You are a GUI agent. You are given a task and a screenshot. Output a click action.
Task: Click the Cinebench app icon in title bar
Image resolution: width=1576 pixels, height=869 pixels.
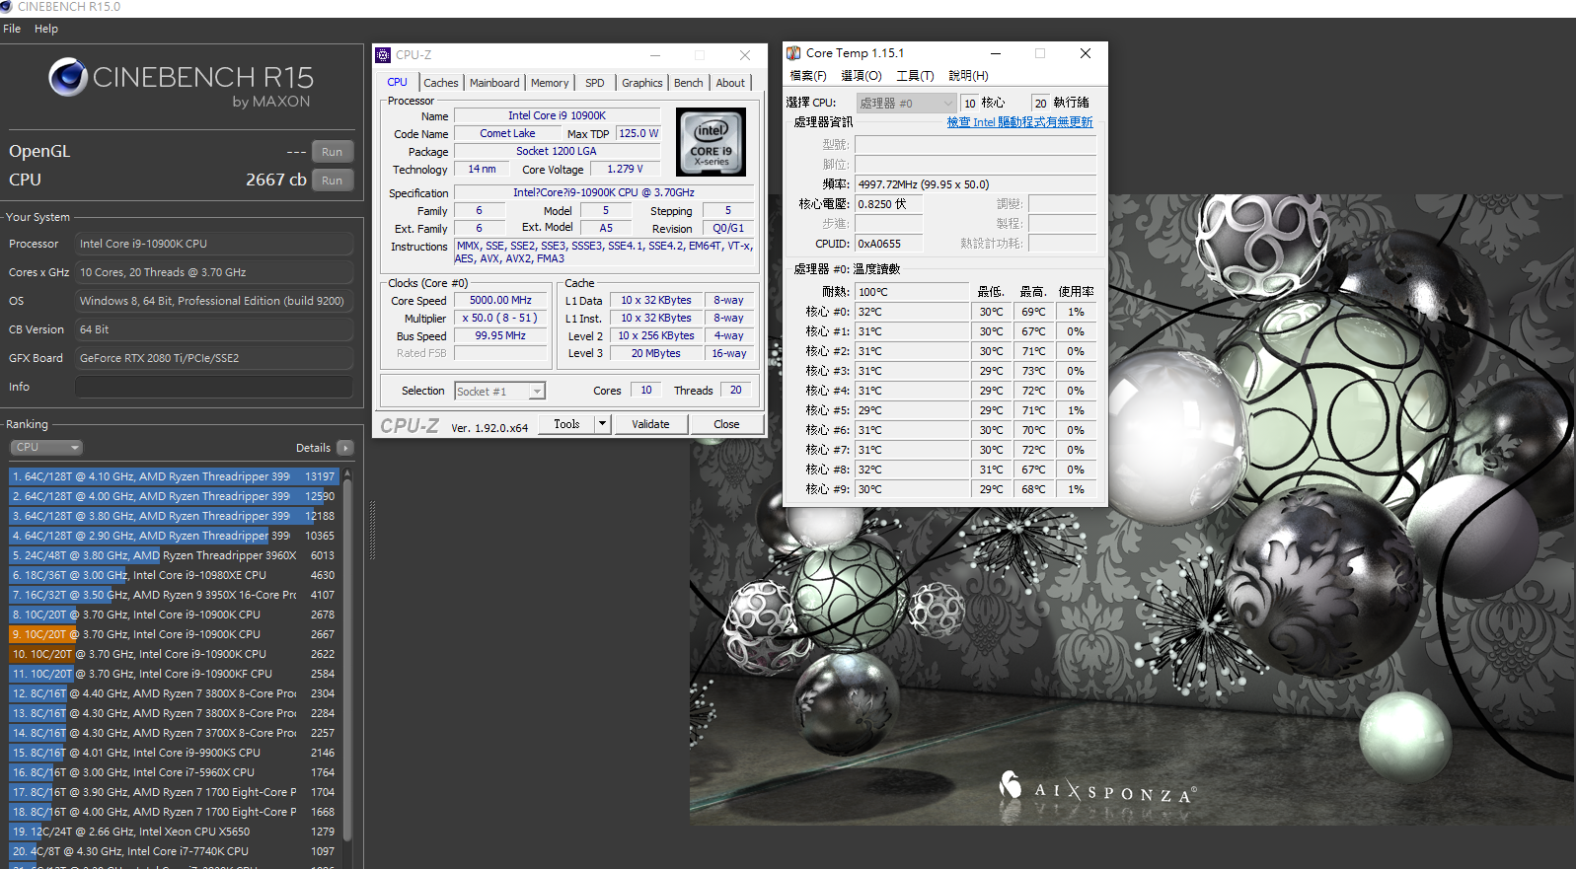(x=6, y=6)
